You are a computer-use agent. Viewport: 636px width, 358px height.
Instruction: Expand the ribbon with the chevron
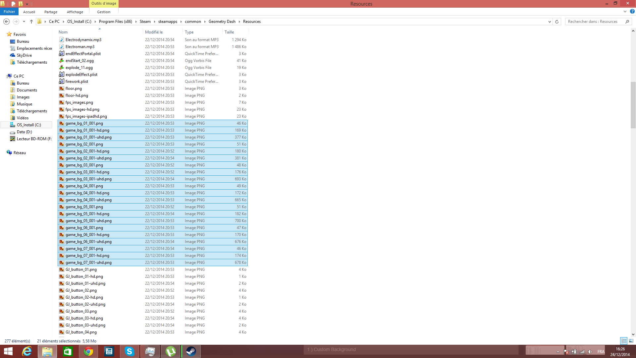[625, 12]
